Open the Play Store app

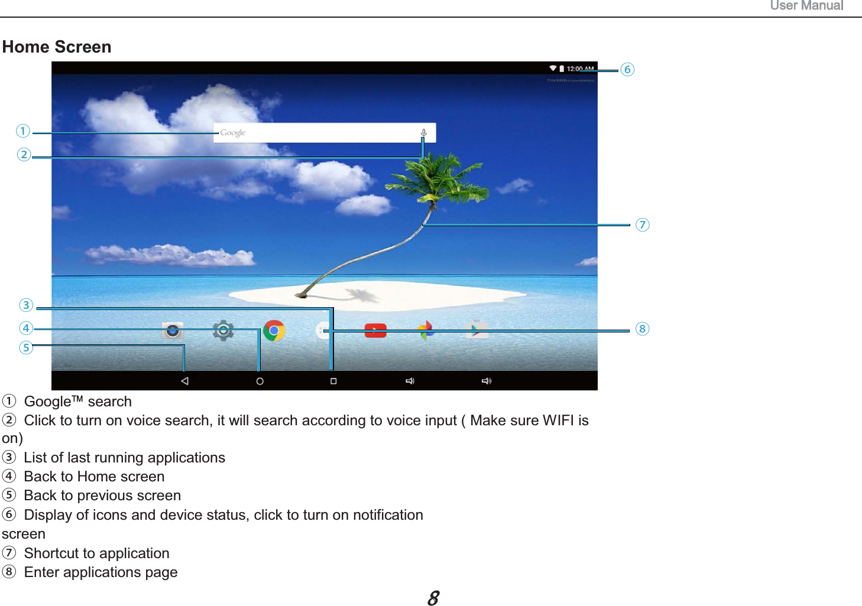[477, 330]
